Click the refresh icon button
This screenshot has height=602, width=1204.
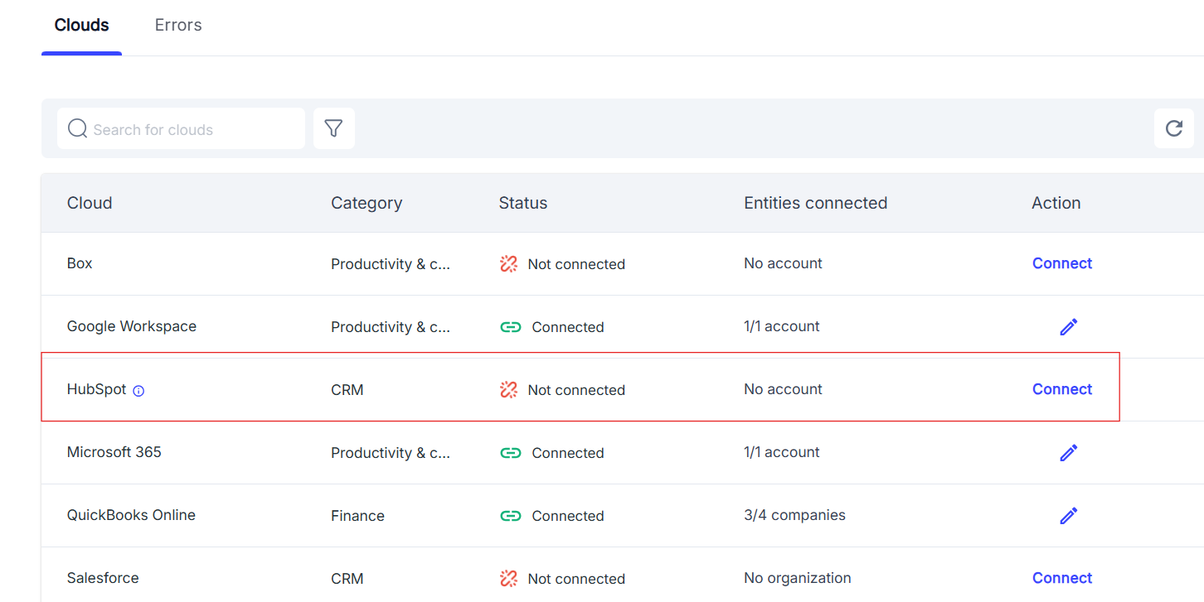click(1173, 128)
